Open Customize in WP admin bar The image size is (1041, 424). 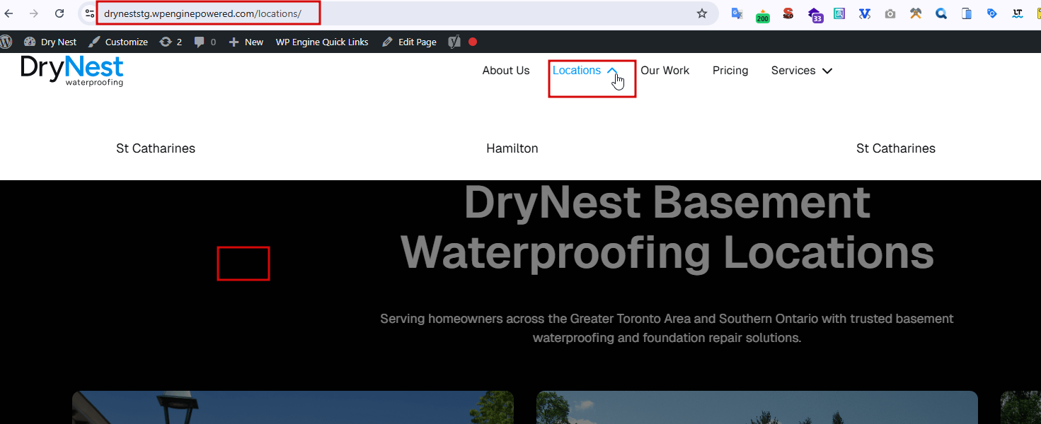118,42
